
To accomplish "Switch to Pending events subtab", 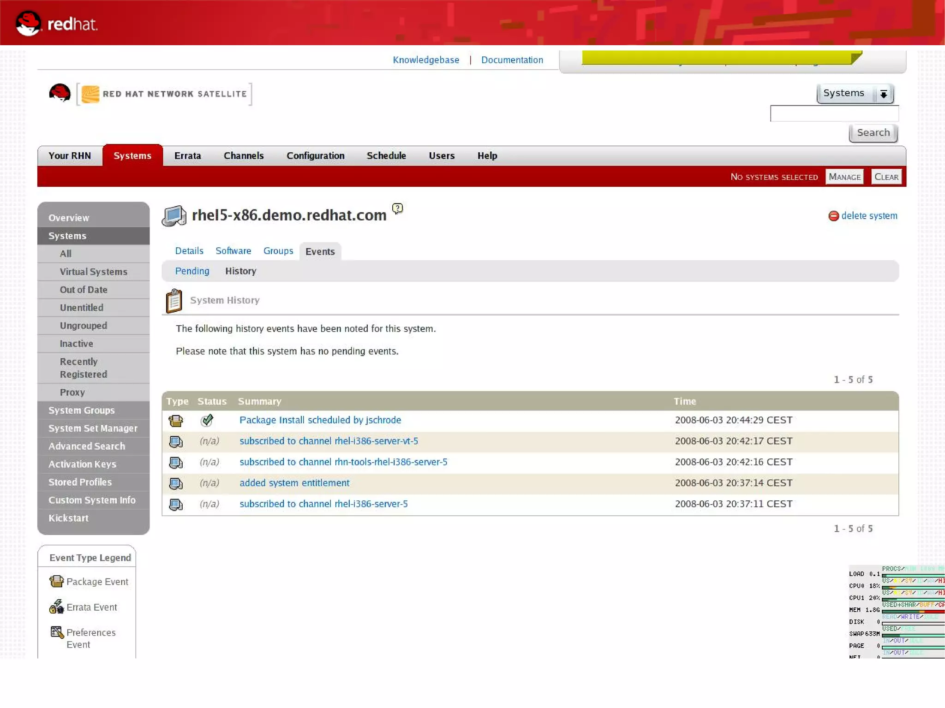I will click(192, 271).
